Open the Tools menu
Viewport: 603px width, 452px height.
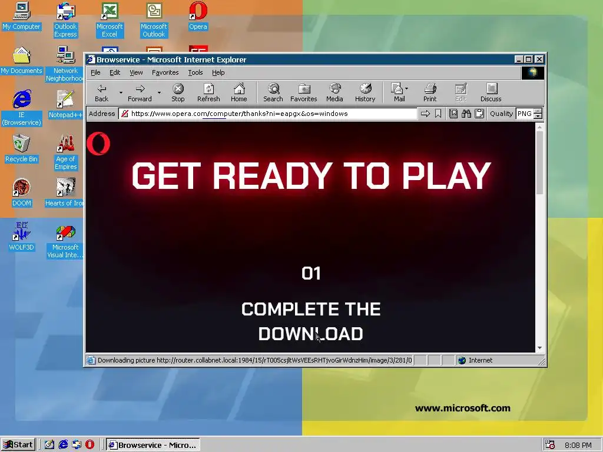196,72
